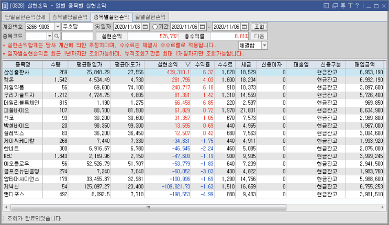389x225 pixels.
Task: Click the scroll right arrow
Action: tap(382, 207)
